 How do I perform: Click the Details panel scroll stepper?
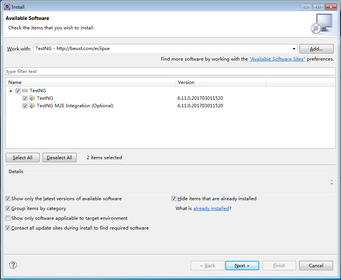331,182
